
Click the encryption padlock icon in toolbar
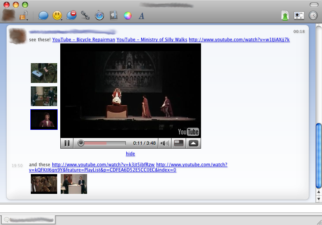[x=24, y=15]
